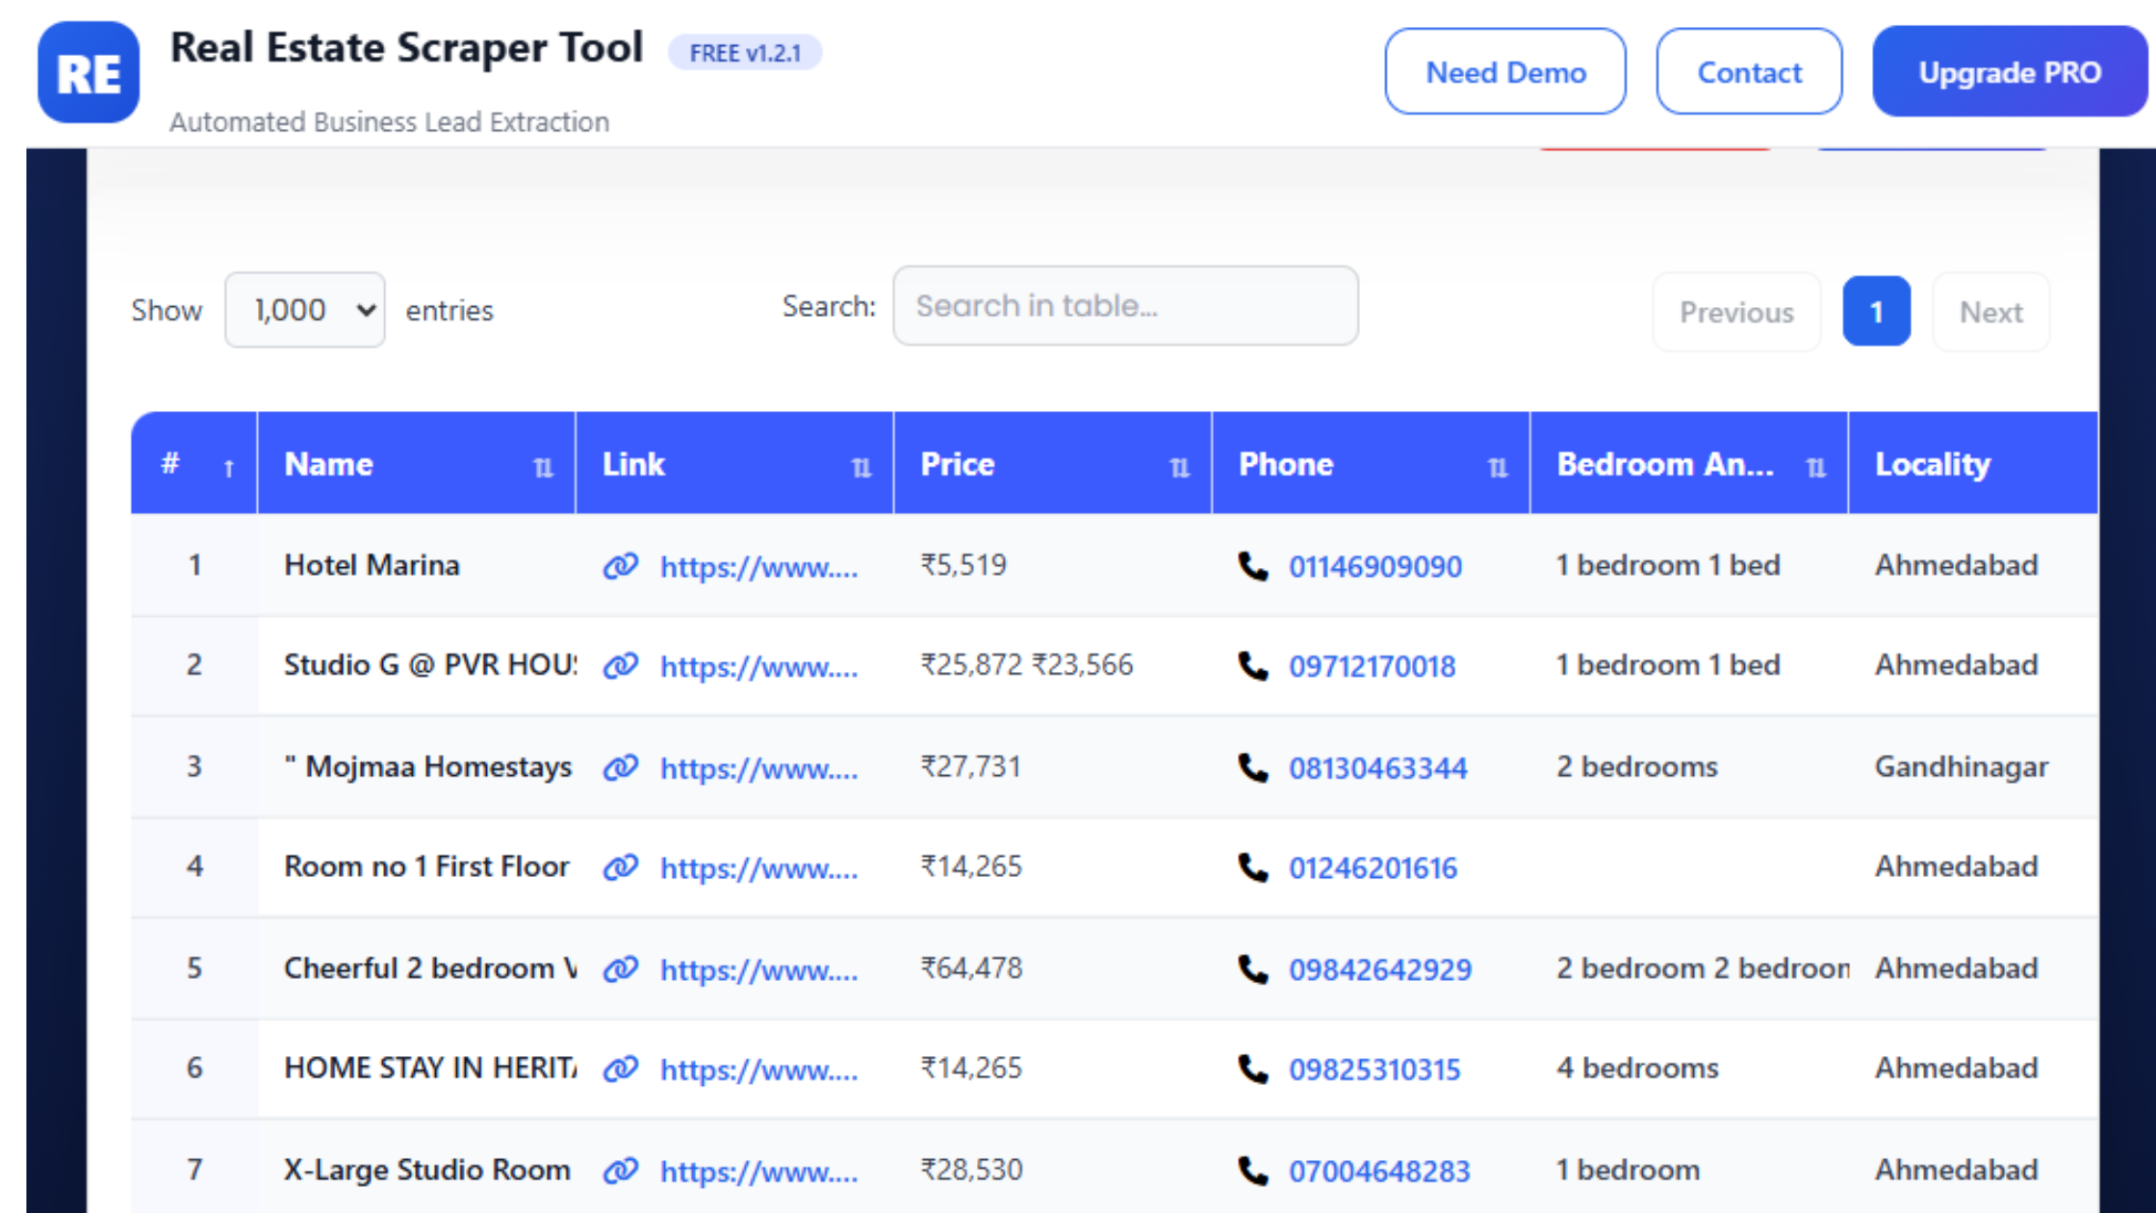Image resolution: width=2156 pixels, height=1213 pixels.
Task: Click link icon in Hotel Marina row
Action: pos(621,566)
